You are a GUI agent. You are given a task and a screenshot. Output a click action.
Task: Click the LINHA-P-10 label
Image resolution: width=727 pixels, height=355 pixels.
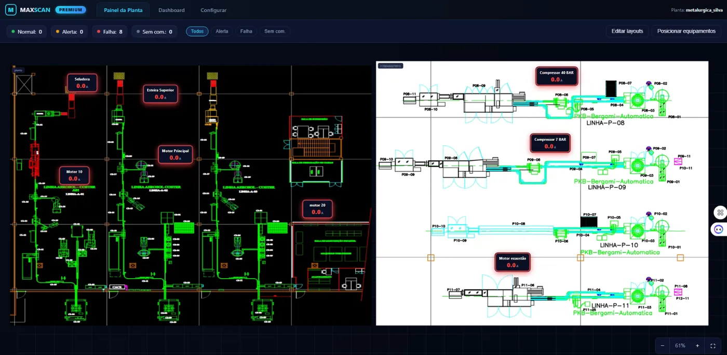tap(619, 245)
